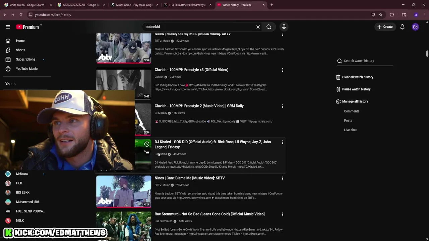Reload the page
Image resolution: width=429 pixels, height=241 pixels.
tap(21, 15)
